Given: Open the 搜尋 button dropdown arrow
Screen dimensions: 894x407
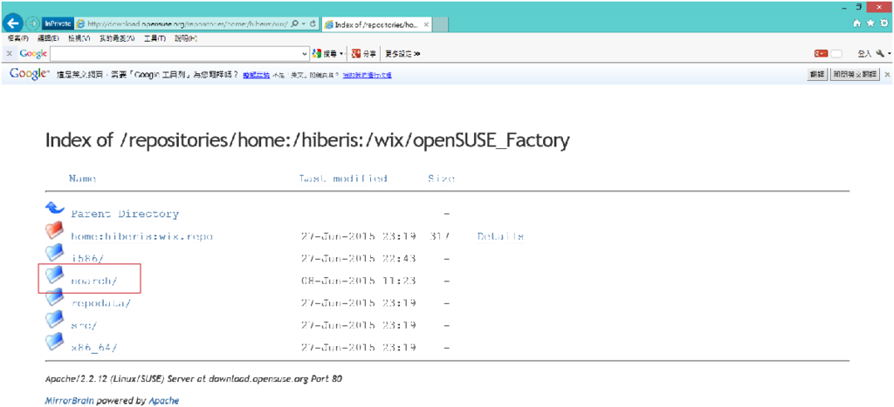Looking at the screenshot, I should (341, 53).
